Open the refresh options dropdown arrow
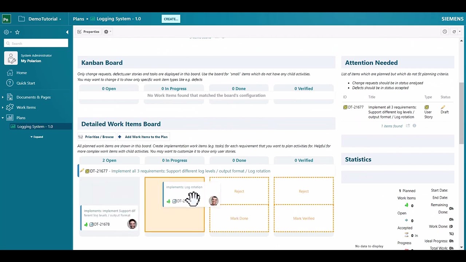Viewport: 466px width, 262px height. point(459,32)
